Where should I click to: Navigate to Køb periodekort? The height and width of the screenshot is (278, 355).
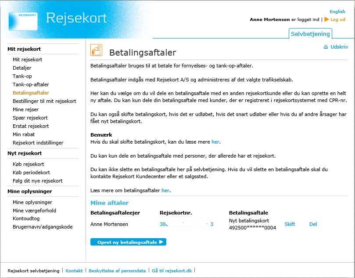pyautogui.click(x=31, y=172)
